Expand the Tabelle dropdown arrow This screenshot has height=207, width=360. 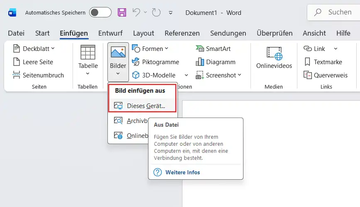pos(88,74)
